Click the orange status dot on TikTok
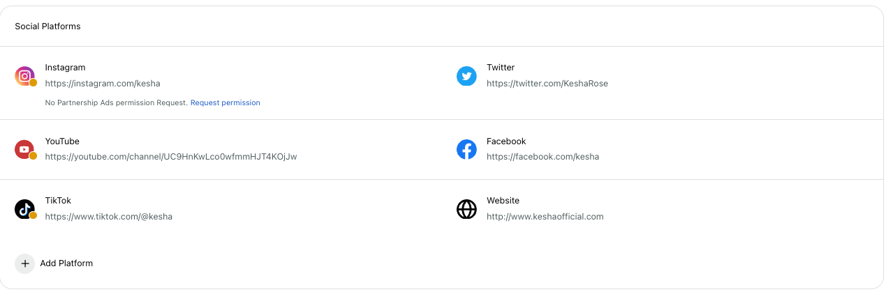Image resolution: width=886 pixels, height=292 pixels. pos(33,216)
